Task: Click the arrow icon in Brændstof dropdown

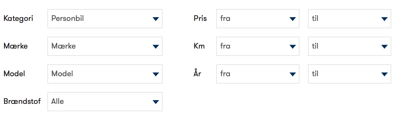Action: [x=155, y=102]
